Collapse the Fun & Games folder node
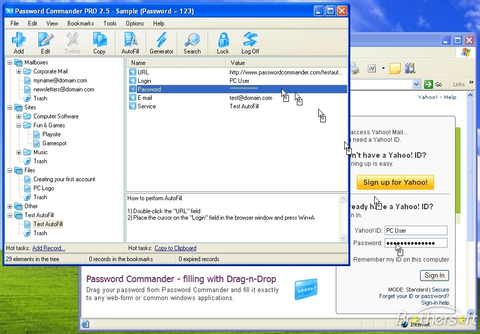This screenshot has height=334, width=480. tap(18, 125)
